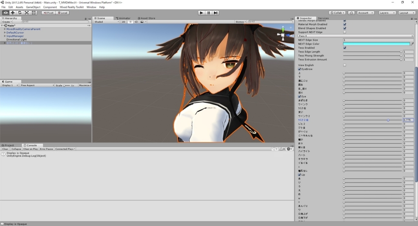418x226 pixels.
Task: Check Support NEXT Edge checkbox
Action: pos(345,32)
